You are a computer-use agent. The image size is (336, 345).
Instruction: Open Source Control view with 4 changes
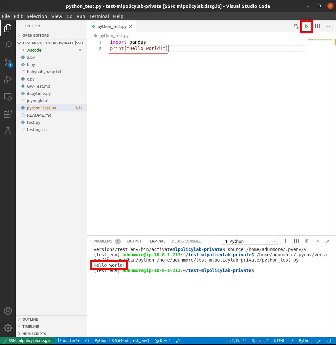click(8, 63)
